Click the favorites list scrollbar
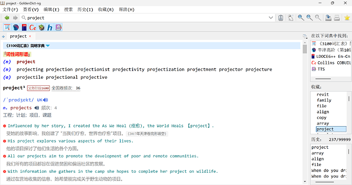352x185 pixels. (348, 99)
